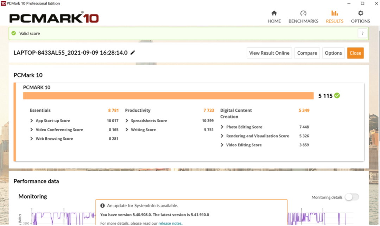380x226 pixels.
Task: Click the overall score 5 115
Action: click(325, 96)
